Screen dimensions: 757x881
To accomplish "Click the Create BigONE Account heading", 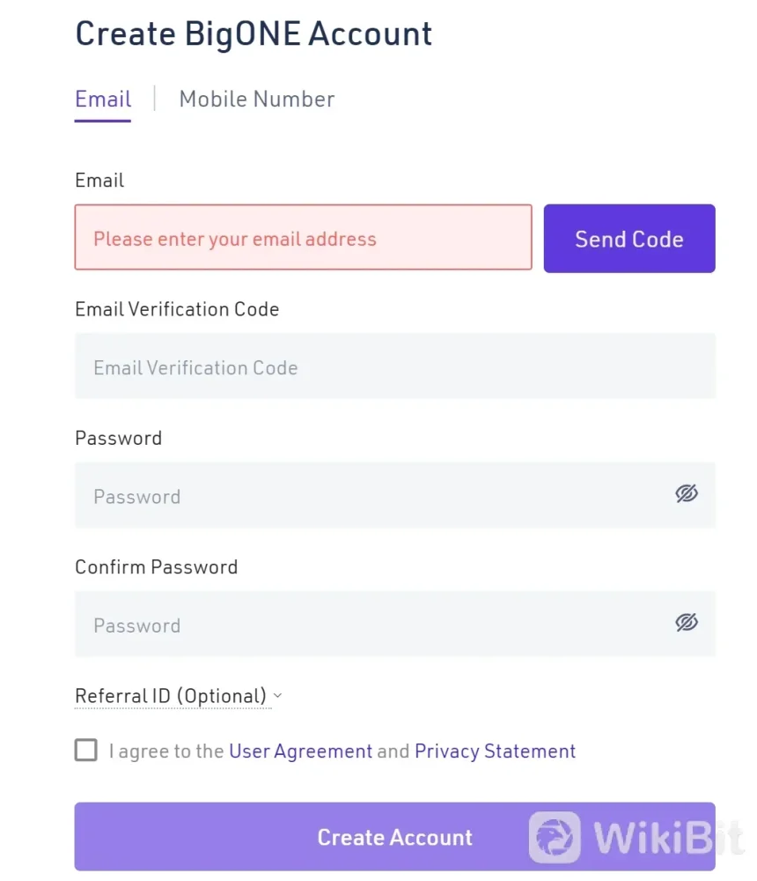I will [254, 34].
